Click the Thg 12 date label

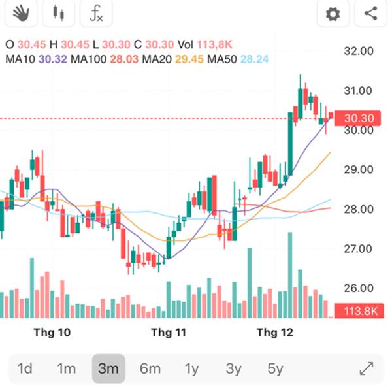point(275,333)
